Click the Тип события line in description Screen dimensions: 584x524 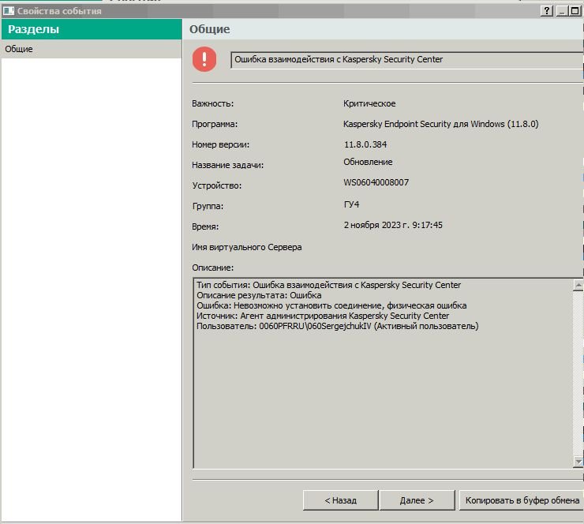tap(328, 285)
